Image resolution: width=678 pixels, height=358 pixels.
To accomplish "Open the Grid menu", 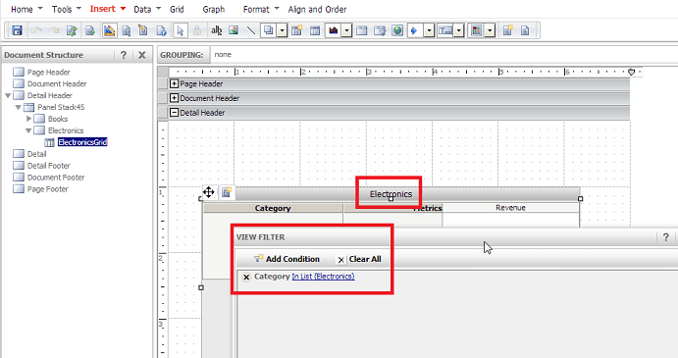I will point(177,9).
